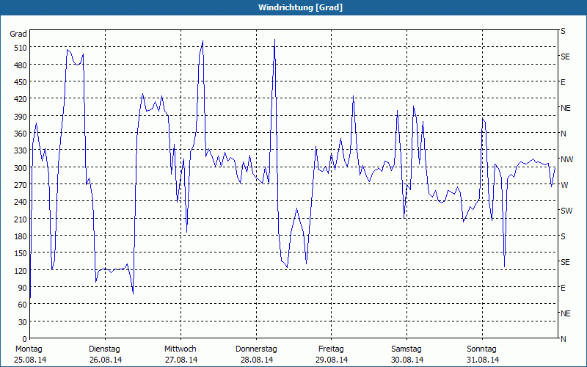This screenshot has height=367, width=587.
Task: Click the Samstag day label
Action: click(406, 349)
